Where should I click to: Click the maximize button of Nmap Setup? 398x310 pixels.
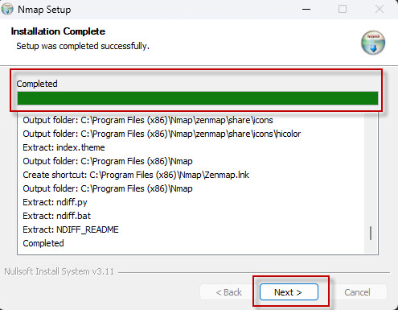point(343,10)
